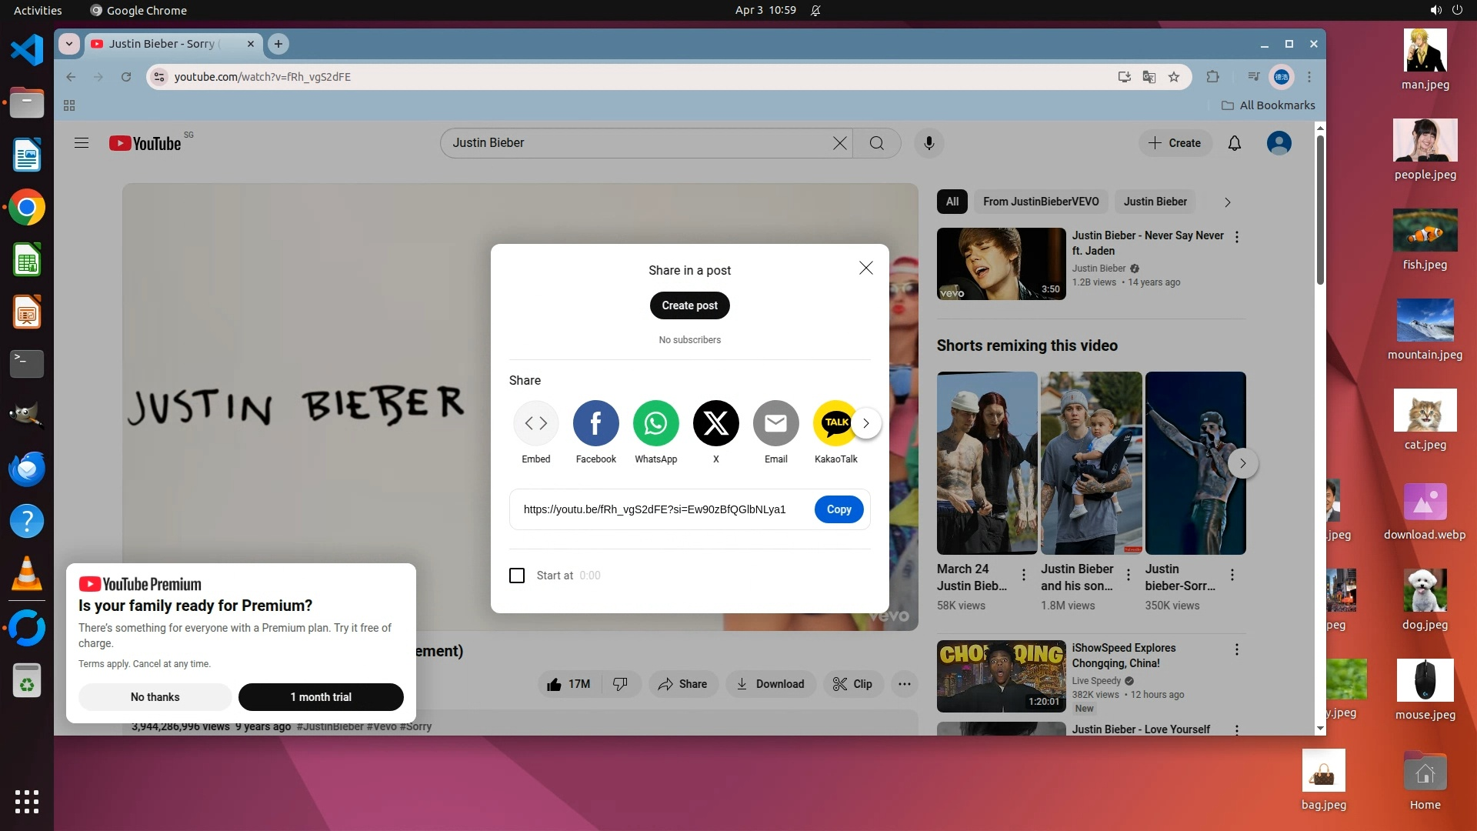Click the share URL text field
The image size is (1477, 831).
click(654, 509)
